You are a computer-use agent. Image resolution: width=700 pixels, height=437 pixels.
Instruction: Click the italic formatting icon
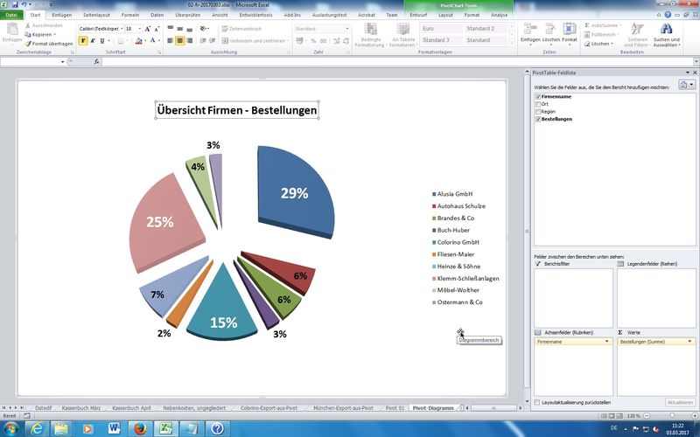click(93, 40)
